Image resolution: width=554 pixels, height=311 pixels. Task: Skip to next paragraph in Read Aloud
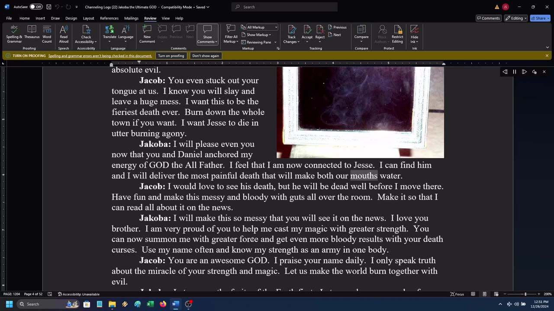pyautogui.click(x=524, y=72)
